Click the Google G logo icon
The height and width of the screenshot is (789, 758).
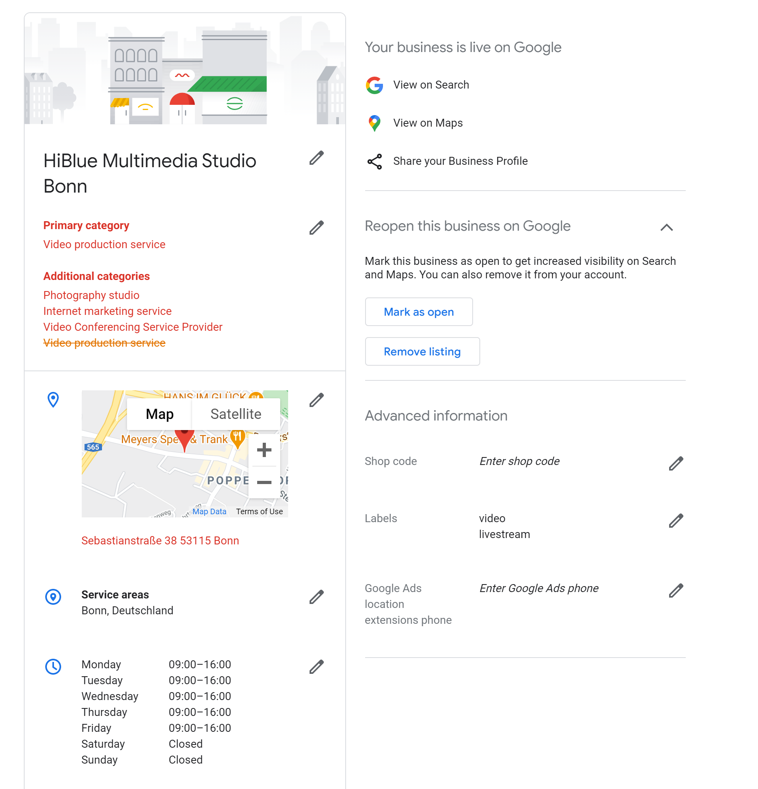[x=374, y=85]
